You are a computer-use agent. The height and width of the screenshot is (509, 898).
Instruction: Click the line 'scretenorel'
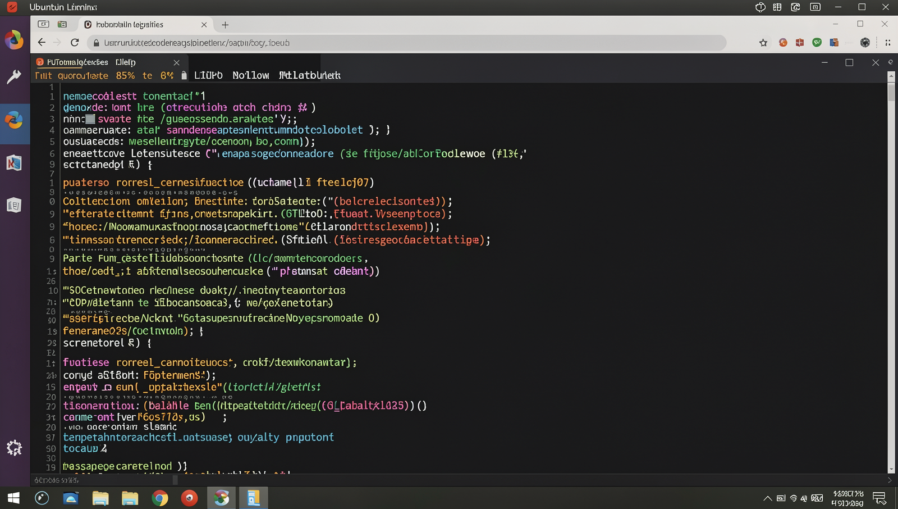point(107,343)
